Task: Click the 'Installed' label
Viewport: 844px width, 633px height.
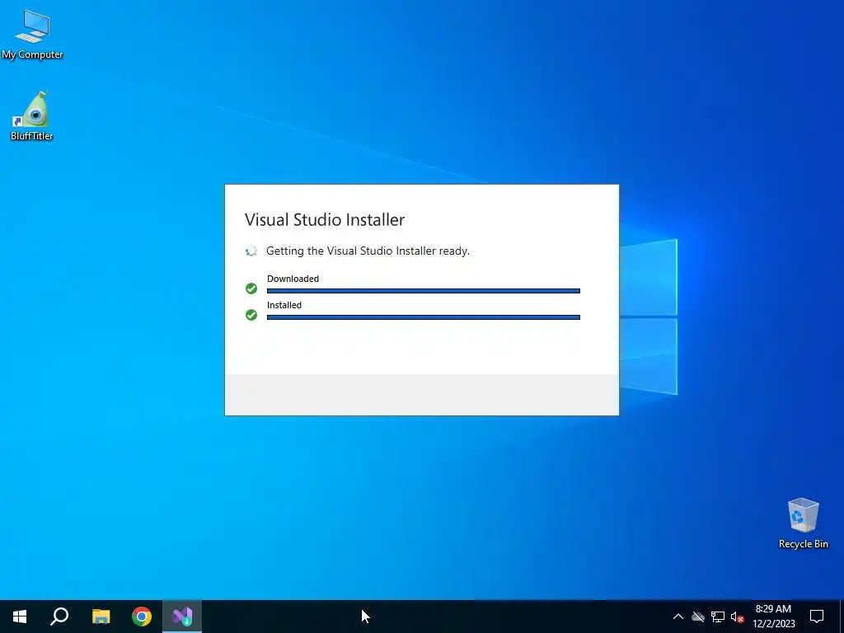Action: [284, 305]
